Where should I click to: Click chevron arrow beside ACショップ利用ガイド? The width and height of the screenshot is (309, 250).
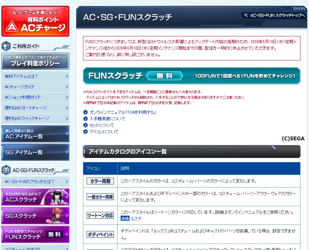(67, 97)
